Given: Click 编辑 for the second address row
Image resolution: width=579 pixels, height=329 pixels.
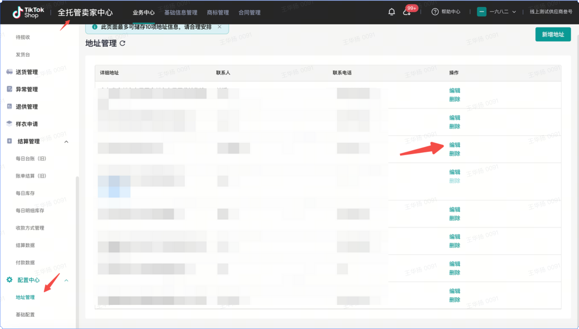Looking at the screenshot, I should [x=454, y=118].
